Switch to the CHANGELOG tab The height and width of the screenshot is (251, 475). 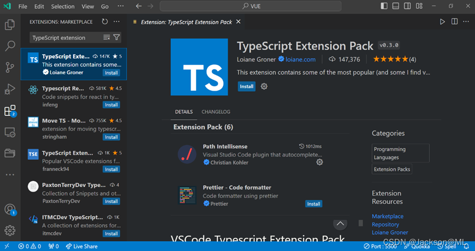pos(216,111)
